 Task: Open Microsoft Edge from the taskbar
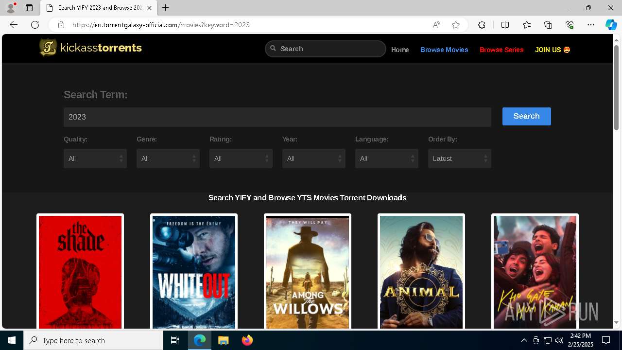coord(200,340)
